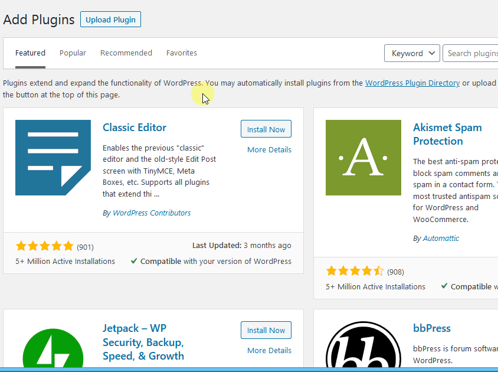This screenshot has width=498, height=372.
Task: Click the WordPress Contributors author link
Action: [x=152, y=213]
